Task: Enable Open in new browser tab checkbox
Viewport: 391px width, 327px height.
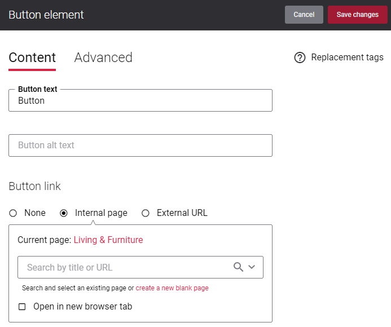Action: pyautogui.click(x=22, y=307)
